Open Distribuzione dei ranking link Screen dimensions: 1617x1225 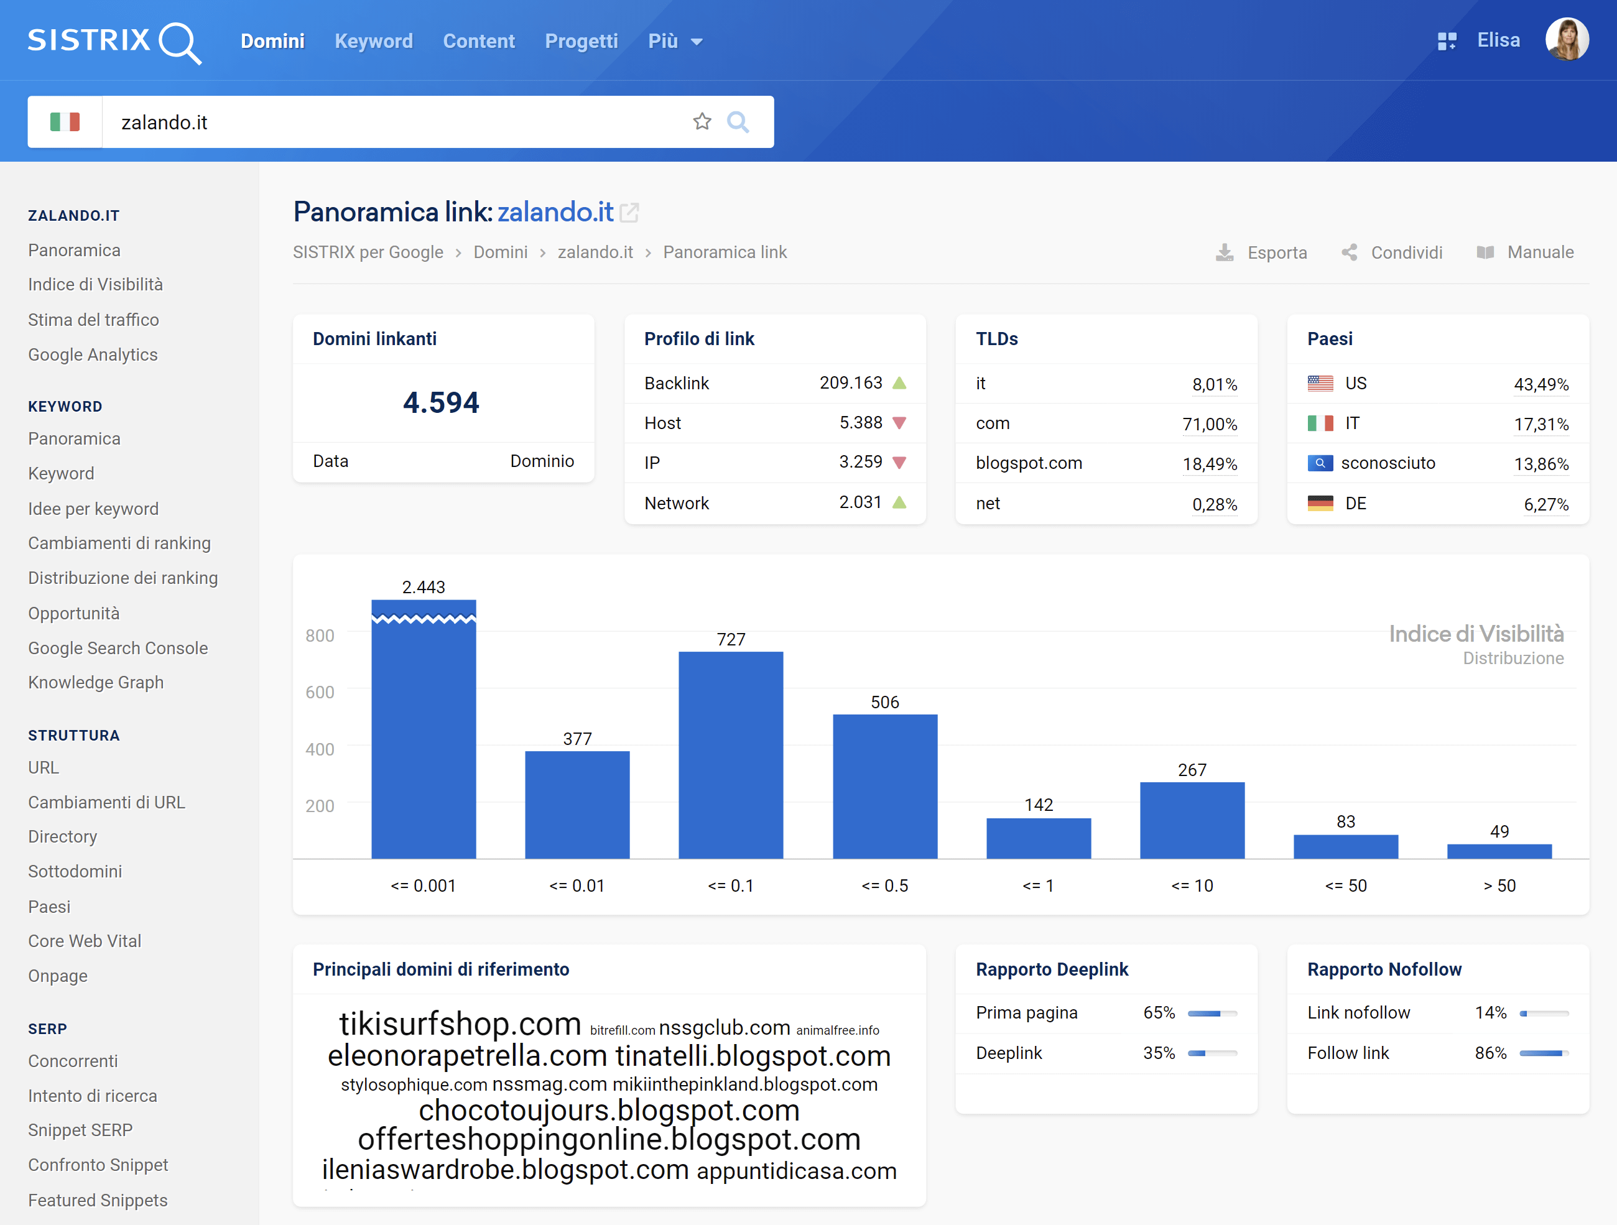123,578
